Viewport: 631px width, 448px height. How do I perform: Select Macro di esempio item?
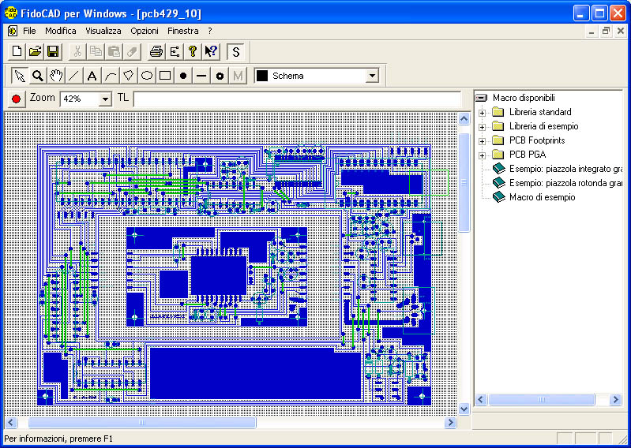(542, 197)
